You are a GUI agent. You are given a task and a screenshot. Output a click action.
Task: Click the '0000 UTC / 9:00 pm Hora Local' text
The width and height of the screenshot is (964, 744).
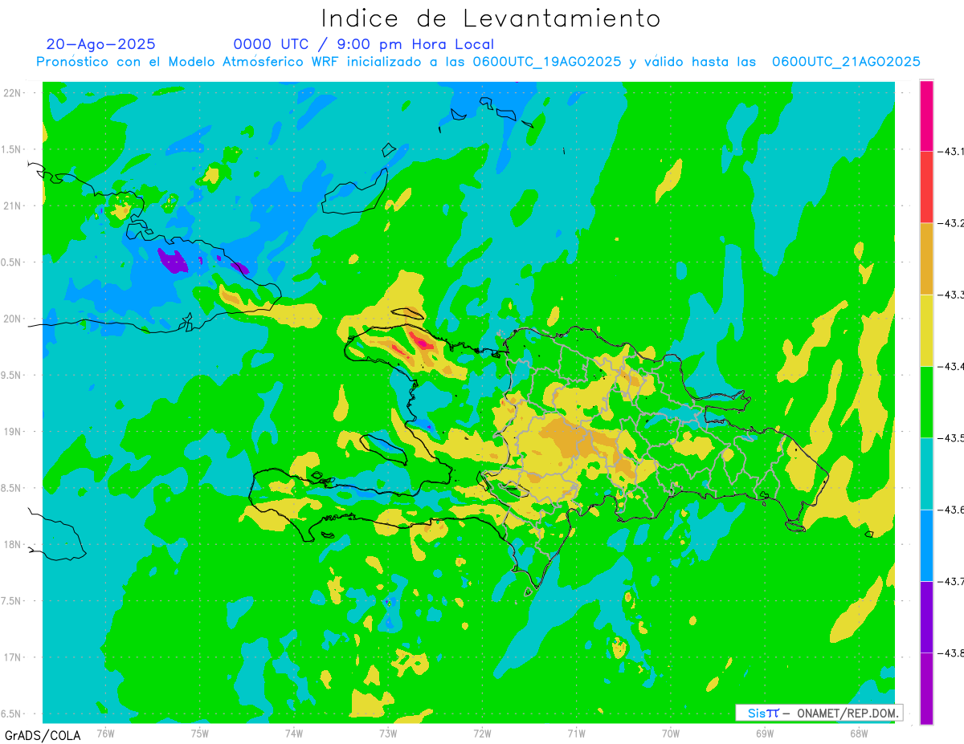pyautogui.click(x=364, y=44)
